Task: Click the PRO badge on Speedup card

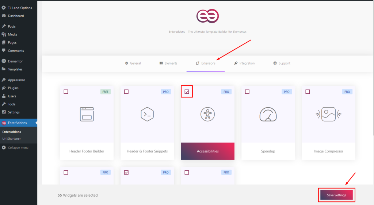Action: click(x=286, y=92)
